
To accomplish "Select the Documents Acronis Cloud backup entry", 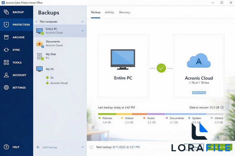I will pos(60,43).
